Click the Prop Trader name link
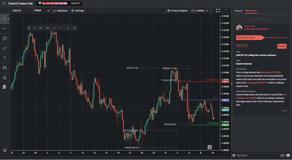 [x=250, y=26]
